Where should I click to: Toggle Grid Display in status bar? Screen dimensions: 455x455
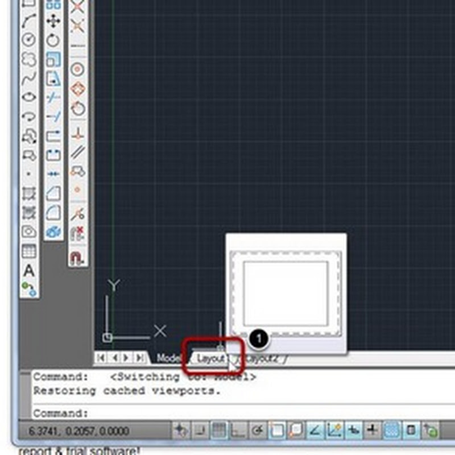(219, 430)
